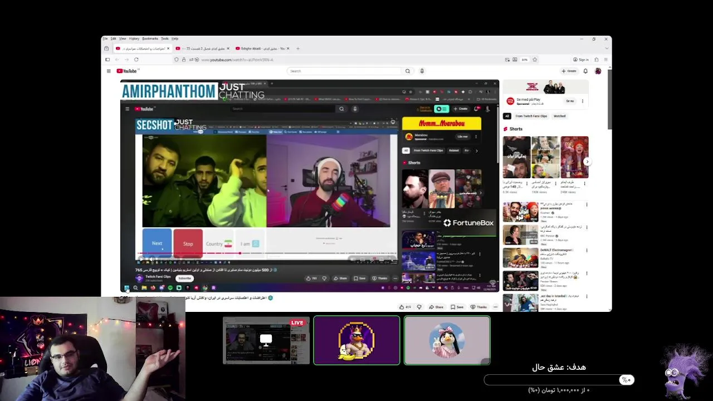
Task: Click the YouTube logo home link
Action: [x=126, y=71]
